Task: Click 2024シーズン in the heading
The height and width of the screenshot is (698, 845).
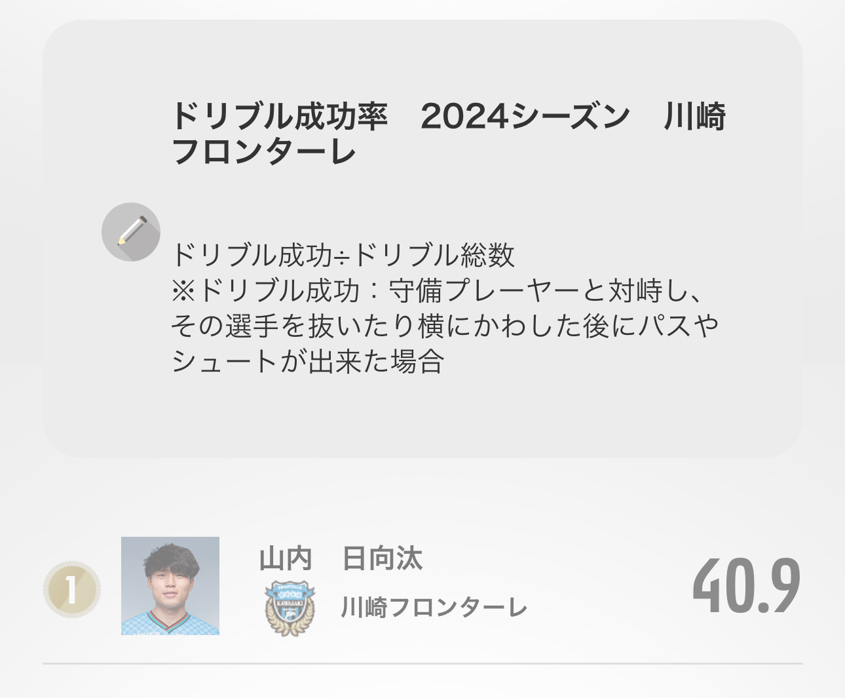Action: point(525,117)
